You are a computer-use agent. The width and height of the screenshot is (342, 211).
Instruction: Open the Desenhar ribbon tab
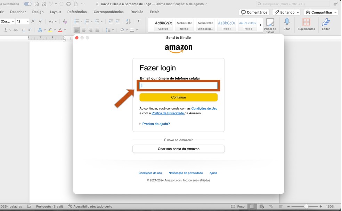tap(18, 12)
